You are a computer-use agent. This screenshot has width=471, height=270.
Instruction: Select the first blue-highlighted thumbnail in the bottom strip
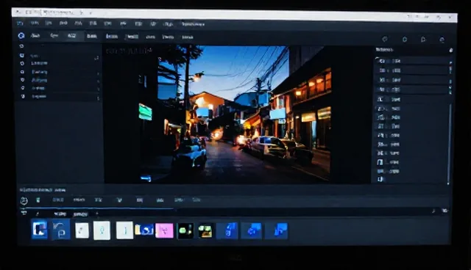(40, 230)
